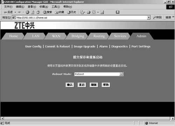This screenshot has width=175, height=126.
Task: Click the ZTE 中兴 logo
Action: pos(24,25)
